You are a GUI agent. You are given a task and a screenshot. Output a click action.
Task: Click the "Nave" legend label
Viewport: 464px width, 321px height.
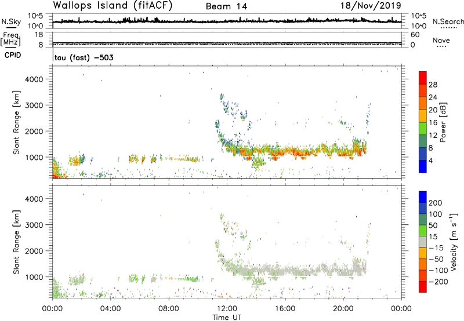(x=441, y=40)
